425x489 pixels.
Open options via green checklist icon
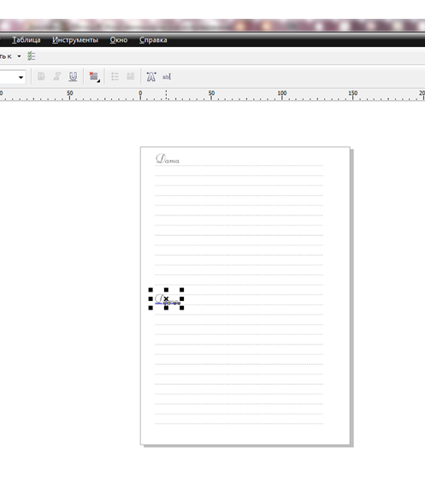pos(31,56)
